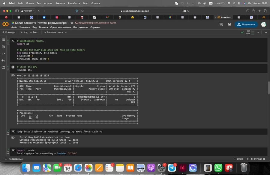Run the nvidia-smi cell with the play button
Image resolution: width=270 pixels, height=175 pixels.
13,67
